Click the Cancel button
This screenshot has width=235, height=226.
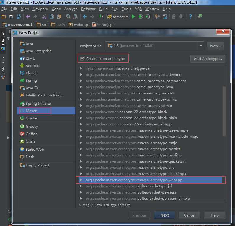pyautogui.click(x=190, y=215)
